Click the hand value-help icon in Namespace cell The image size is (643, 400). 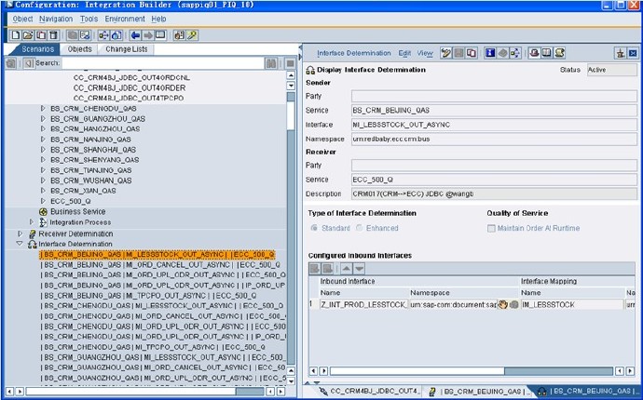[503, 304]
